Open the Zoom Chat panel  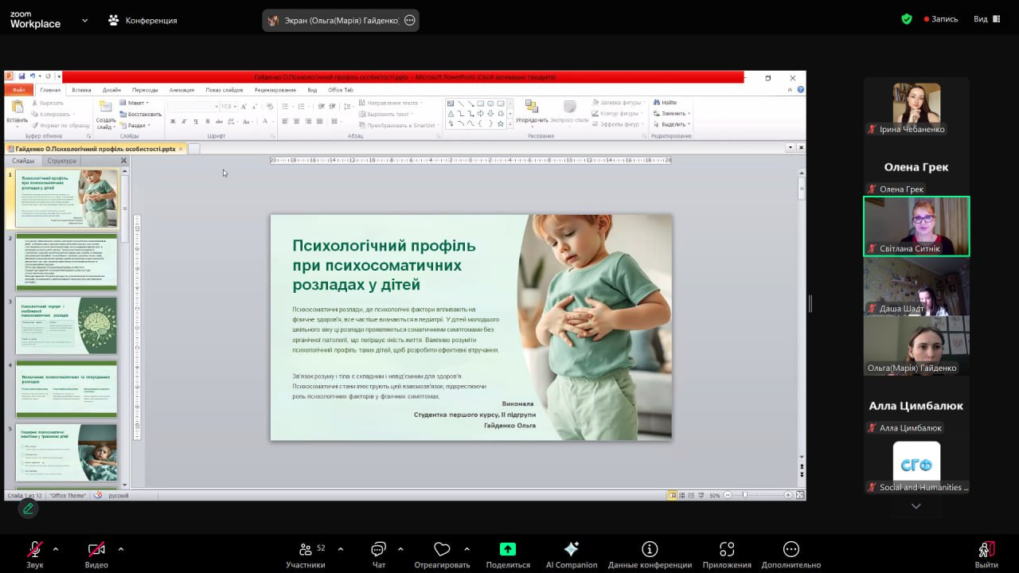(378, 550)
